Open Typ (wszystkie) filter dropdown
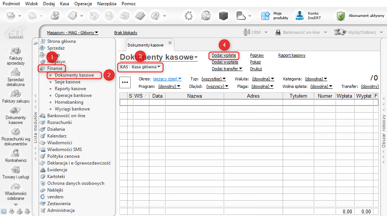Screen dimensions: 387x216 click(214, 79)
